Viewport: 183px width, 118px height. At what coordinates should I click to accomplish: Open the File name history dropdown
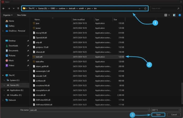coord(148,110)
